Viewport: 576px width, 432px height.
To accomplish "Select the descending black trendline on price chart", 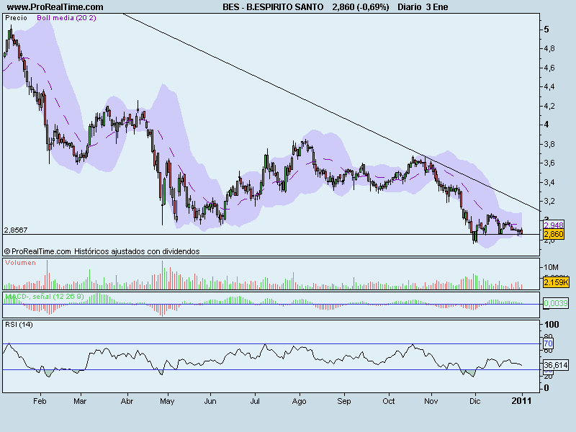I will [x=330, y=112].
